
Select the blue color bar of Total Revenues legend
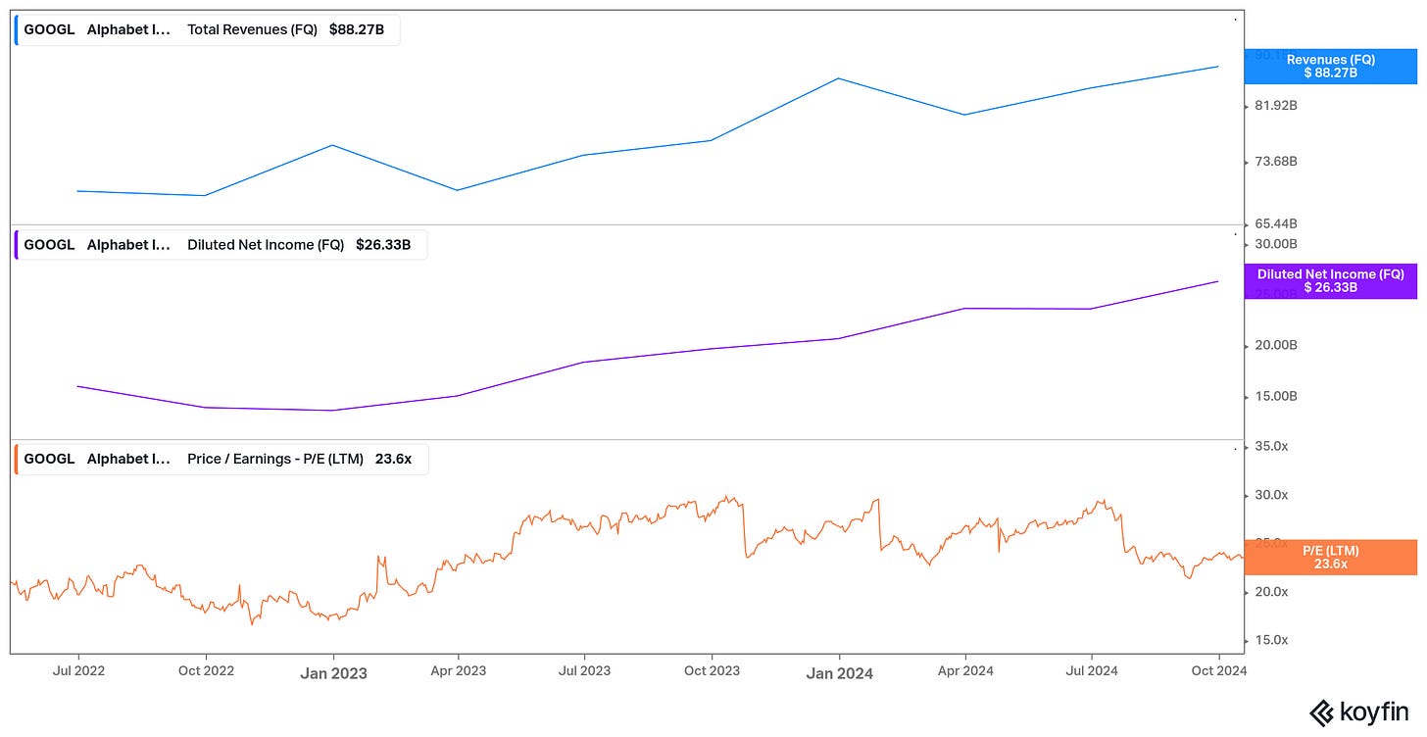coord(17,29)
